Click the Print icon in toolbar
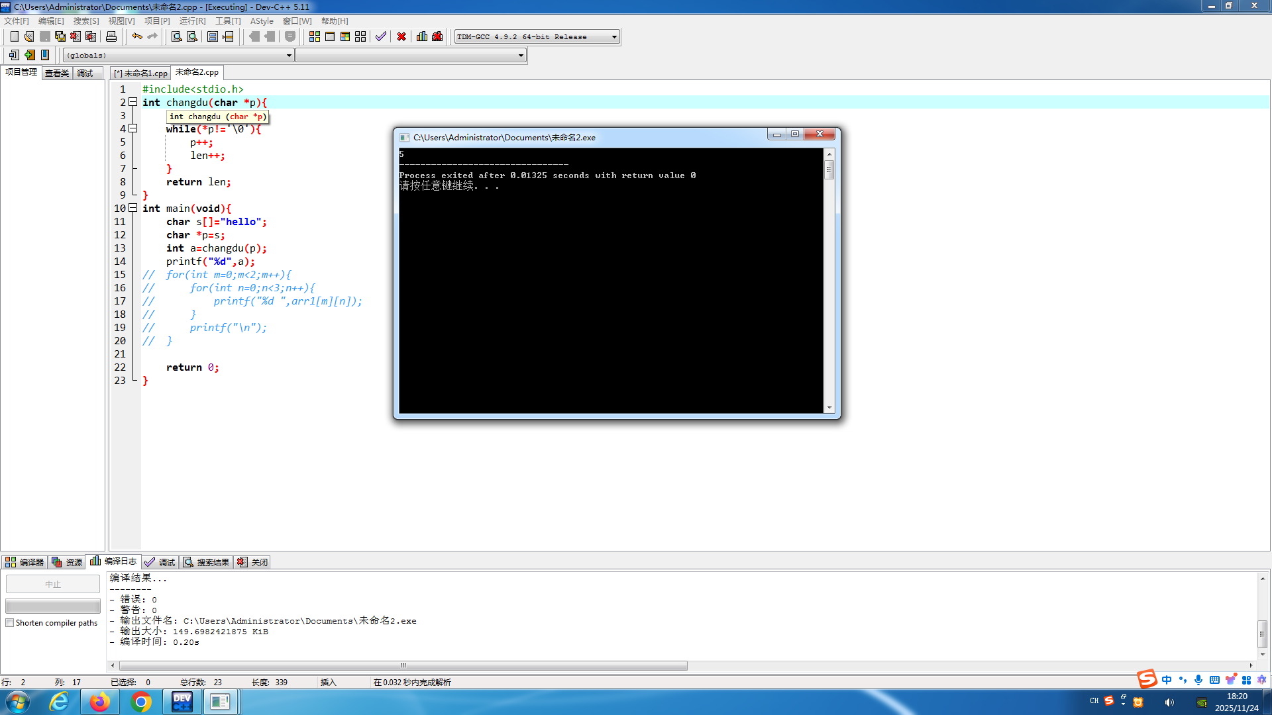This screenshot has width=1272, height=715. [x=111, y=36]
